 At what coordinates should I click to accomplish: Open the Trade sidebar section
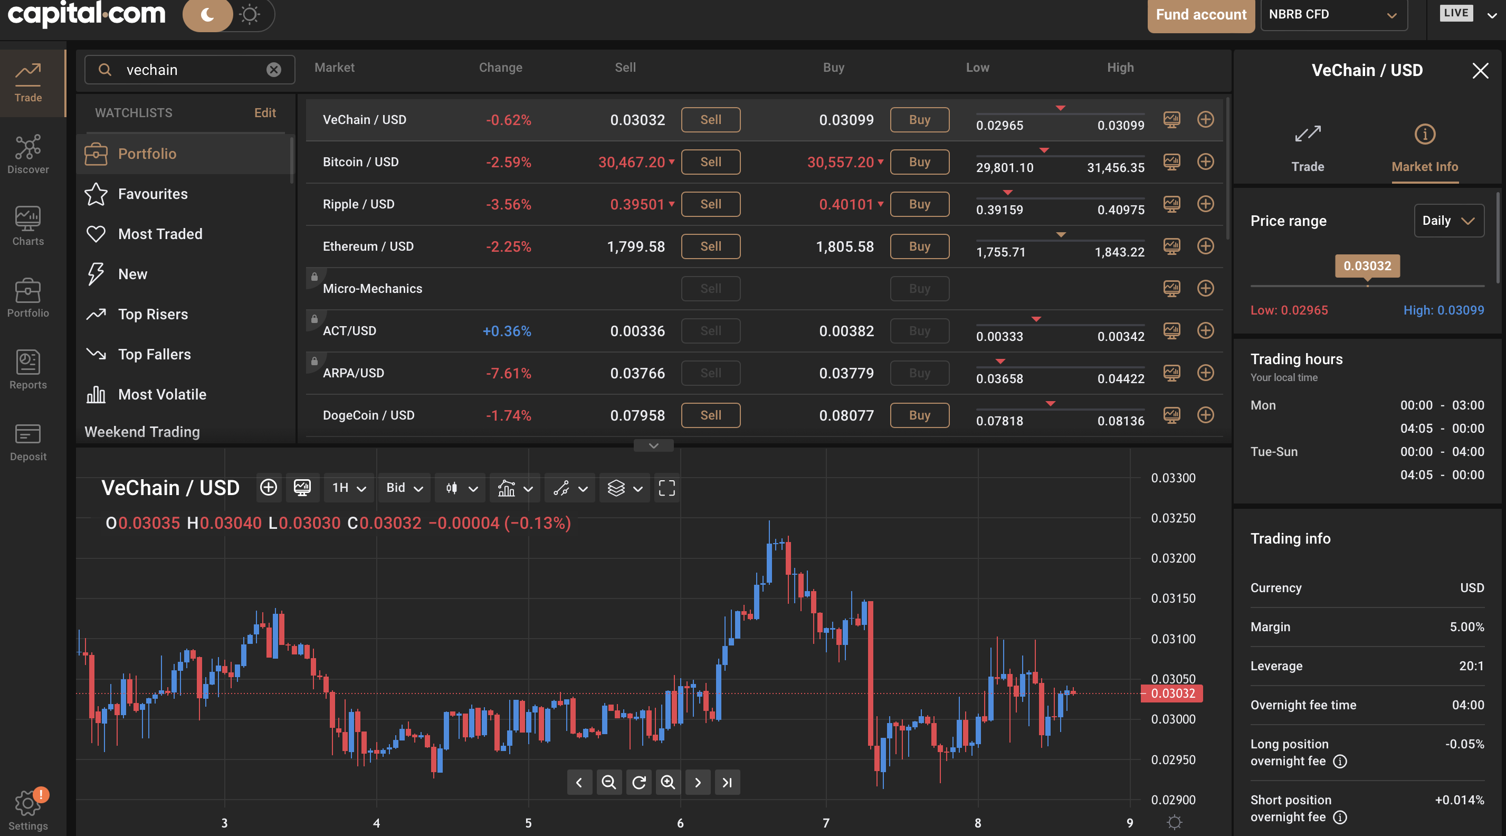pos(28,83)
